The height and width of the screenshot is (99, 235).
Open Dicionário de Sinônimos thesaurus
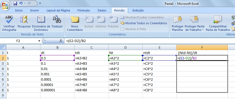coord(41,23)
